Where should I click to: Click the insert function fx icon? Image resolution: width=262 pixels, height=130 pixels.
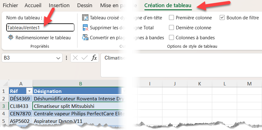(94, 58)
